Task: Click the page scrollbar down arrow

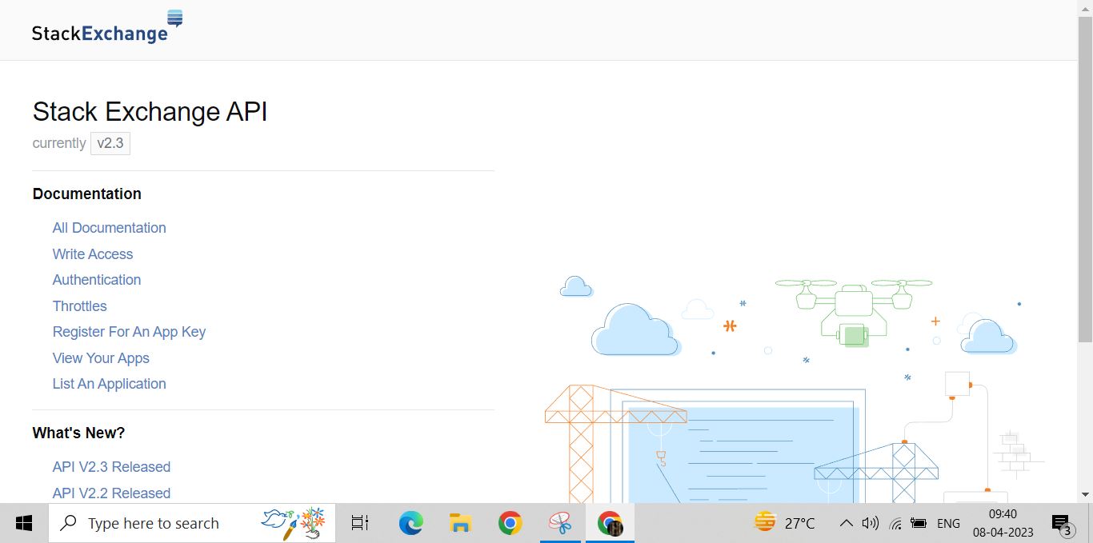Action: click(1085, 495)
